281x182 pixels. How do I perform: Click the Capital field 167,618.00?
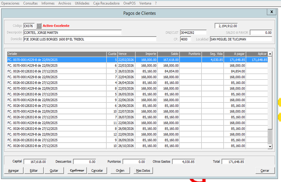[x=35, y=162]
